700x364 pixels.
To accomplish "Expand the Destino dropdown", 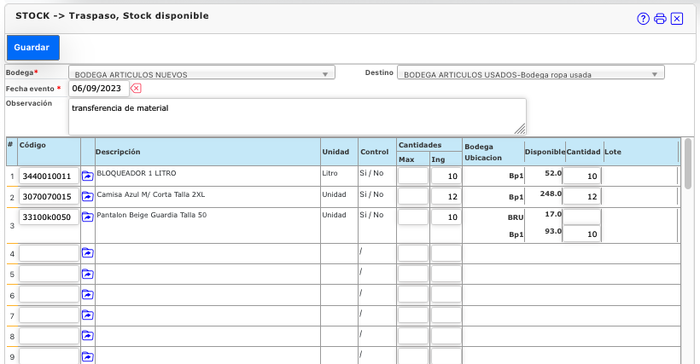I will coord(530,74).
